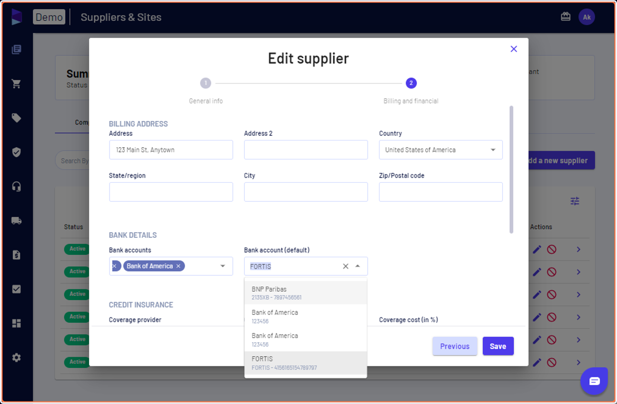Click the City input field
The width and height of the screenshot is (617, 404).
pyautogui.click(x=305, y=192)
